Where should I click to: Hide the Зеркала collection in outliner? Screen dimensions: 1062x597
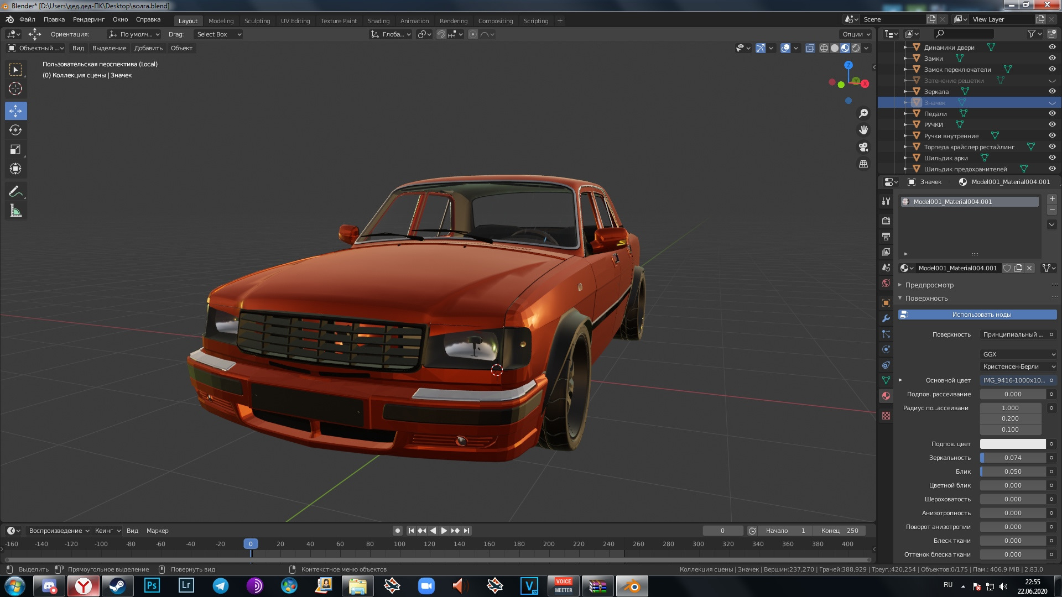pos(1052,92)
